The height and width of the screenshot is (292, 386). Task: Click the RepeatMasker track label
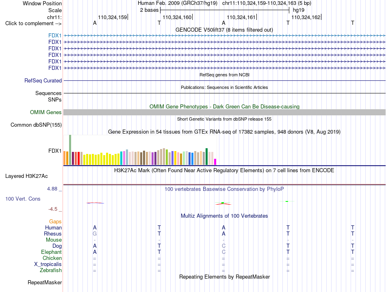[45, 282]
